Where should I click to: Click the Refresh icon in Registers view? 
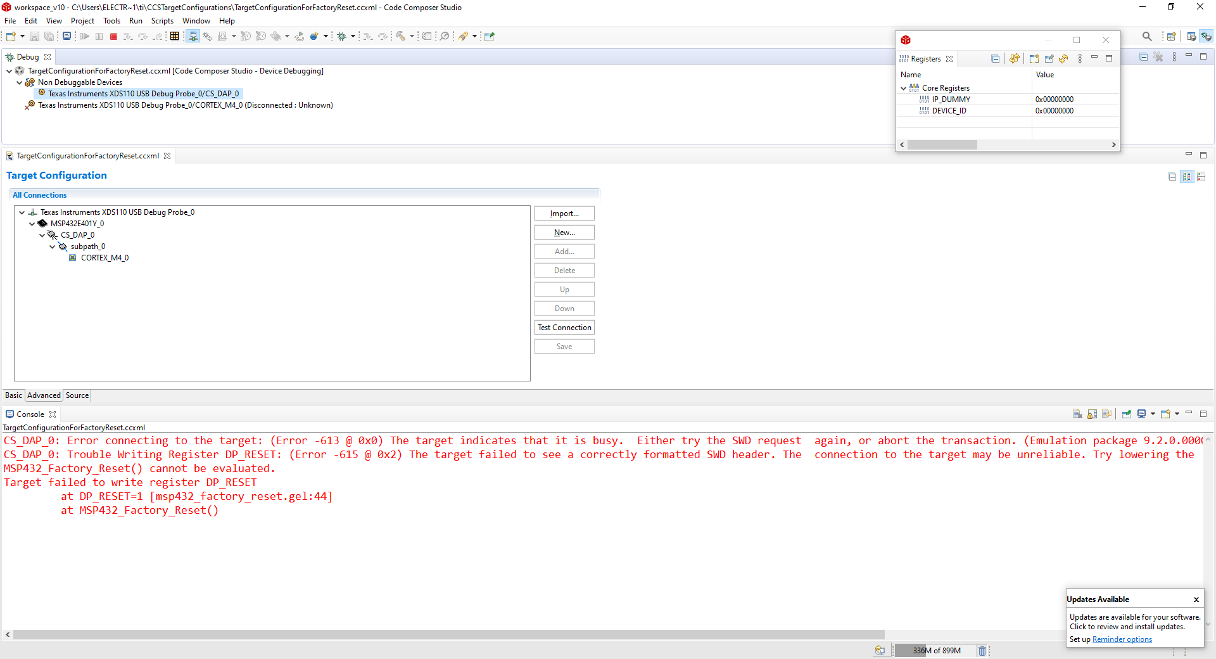click(1063, 59)
